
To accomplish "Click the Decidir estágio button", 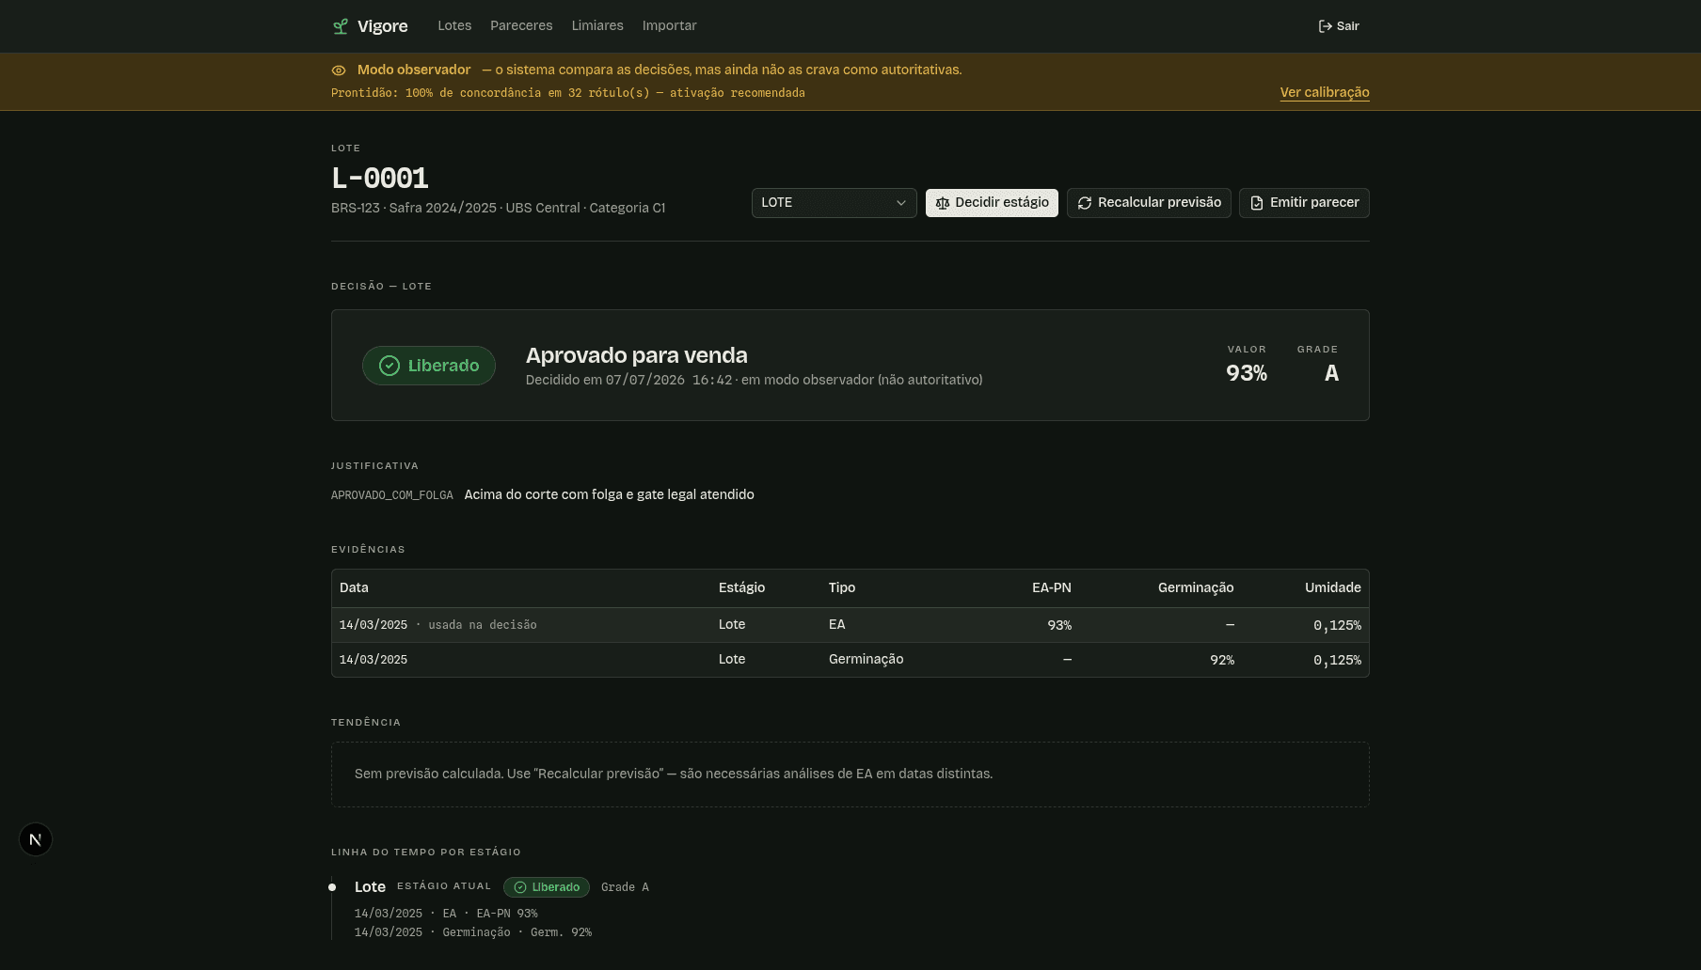I will pos(992,203).
